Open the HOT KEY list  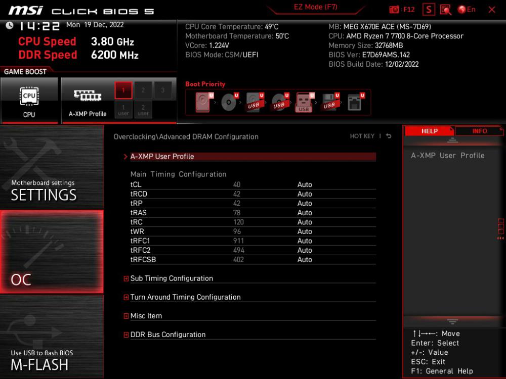coord(362,136)
